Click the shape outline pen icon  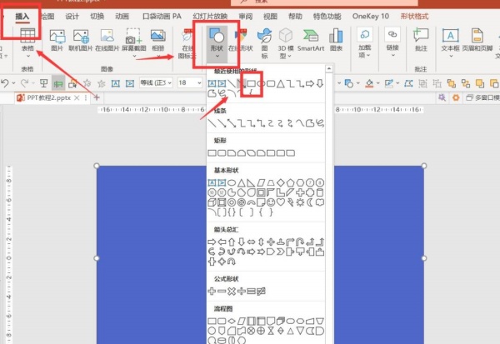pyautogui.click(x=388, y=83)
